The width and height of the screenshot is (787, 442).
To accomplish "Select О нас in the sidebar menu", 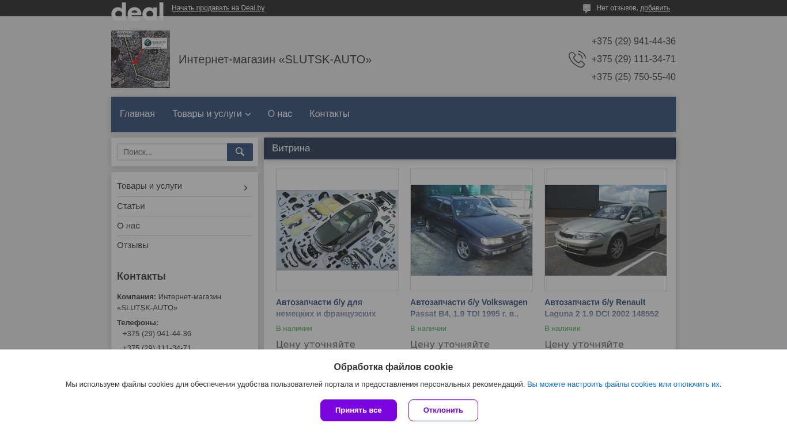I will coord(128,226).
